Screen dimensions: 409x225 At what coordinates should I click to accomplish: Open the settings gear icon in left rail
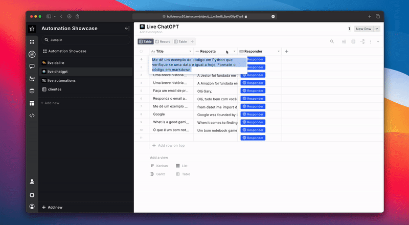pyautogui.click(x=32, y=195)
